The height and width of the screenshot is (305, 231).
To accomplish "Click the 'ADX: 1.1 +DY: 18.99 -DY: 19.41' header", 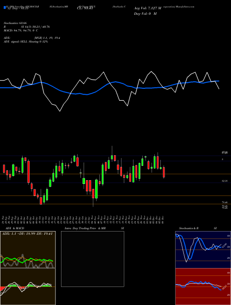I will [27, 234].
